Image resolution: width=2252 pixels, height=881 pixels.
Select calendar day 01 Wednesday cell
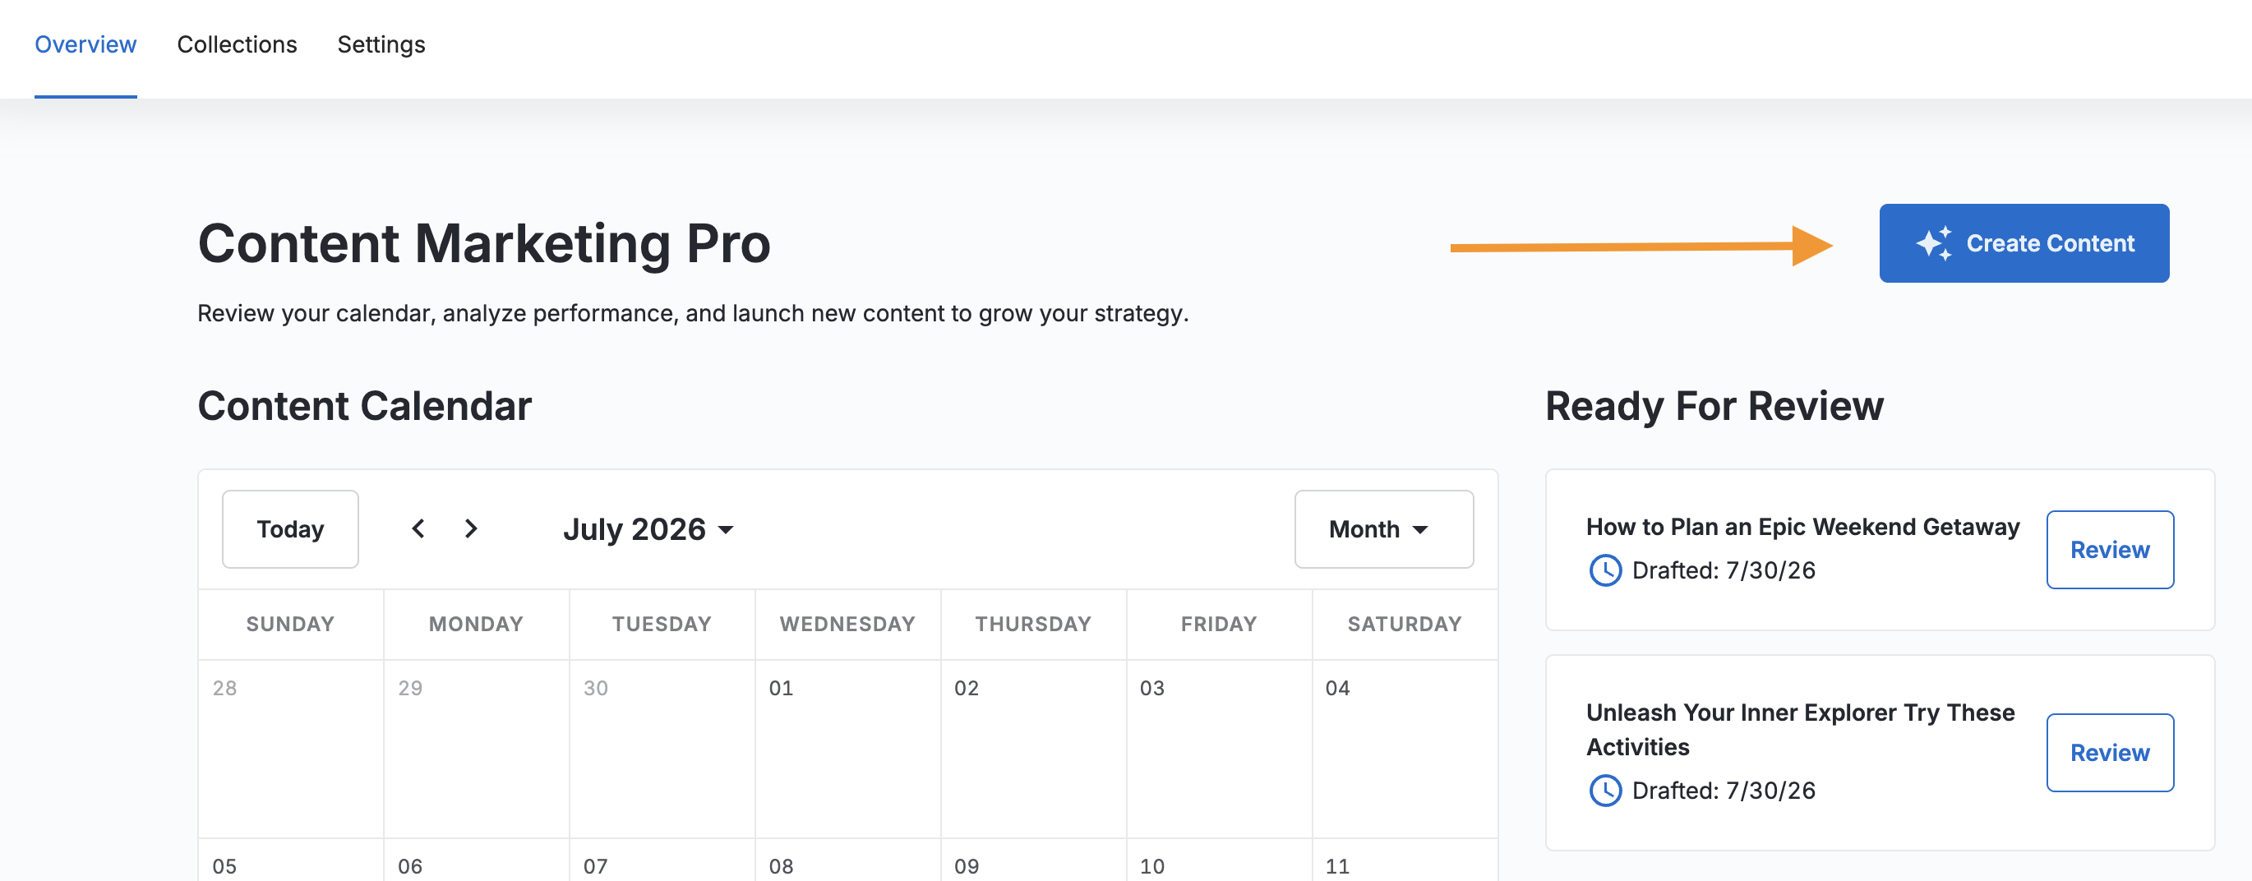click(847, 749)
